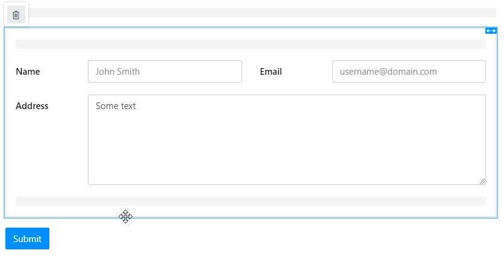The width and height of the screenshot is (504, 259).
Task: Click the trash can delete icon
Action: coord(16,15)
